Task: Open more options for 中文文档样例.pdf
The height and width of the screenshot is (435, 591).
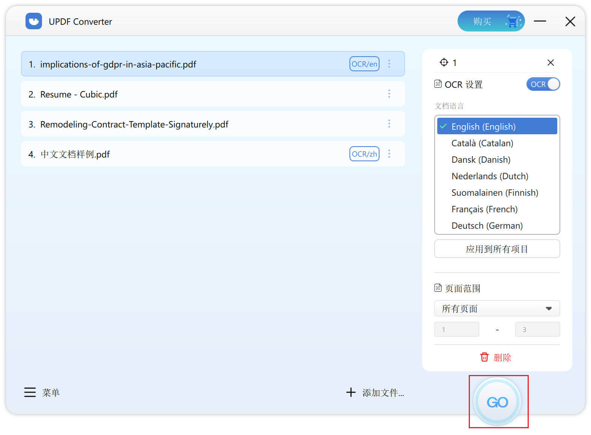Action: point(389,154)
